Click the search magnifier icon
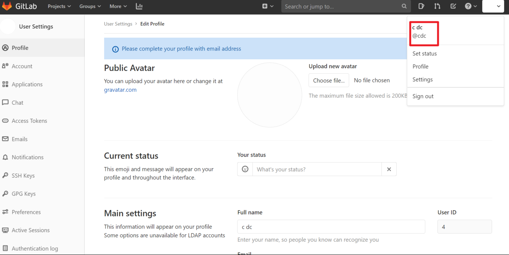This screenshot has height=255, width=509. click(404, 6)
